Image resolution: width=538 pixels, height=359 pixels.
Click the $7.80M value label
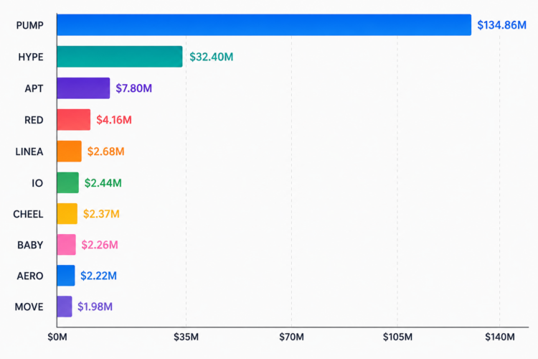[134, 88]
